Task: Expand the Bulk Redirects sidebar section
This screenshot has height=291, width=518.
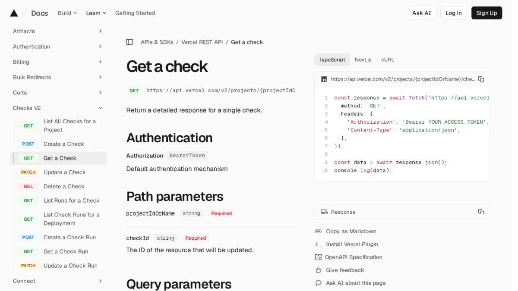Action: [x=100, y=77]
